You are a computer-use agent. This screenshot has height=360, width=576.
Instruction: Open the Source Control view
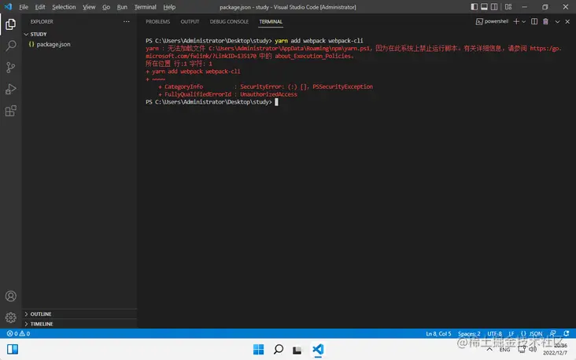tap(11, 67)
